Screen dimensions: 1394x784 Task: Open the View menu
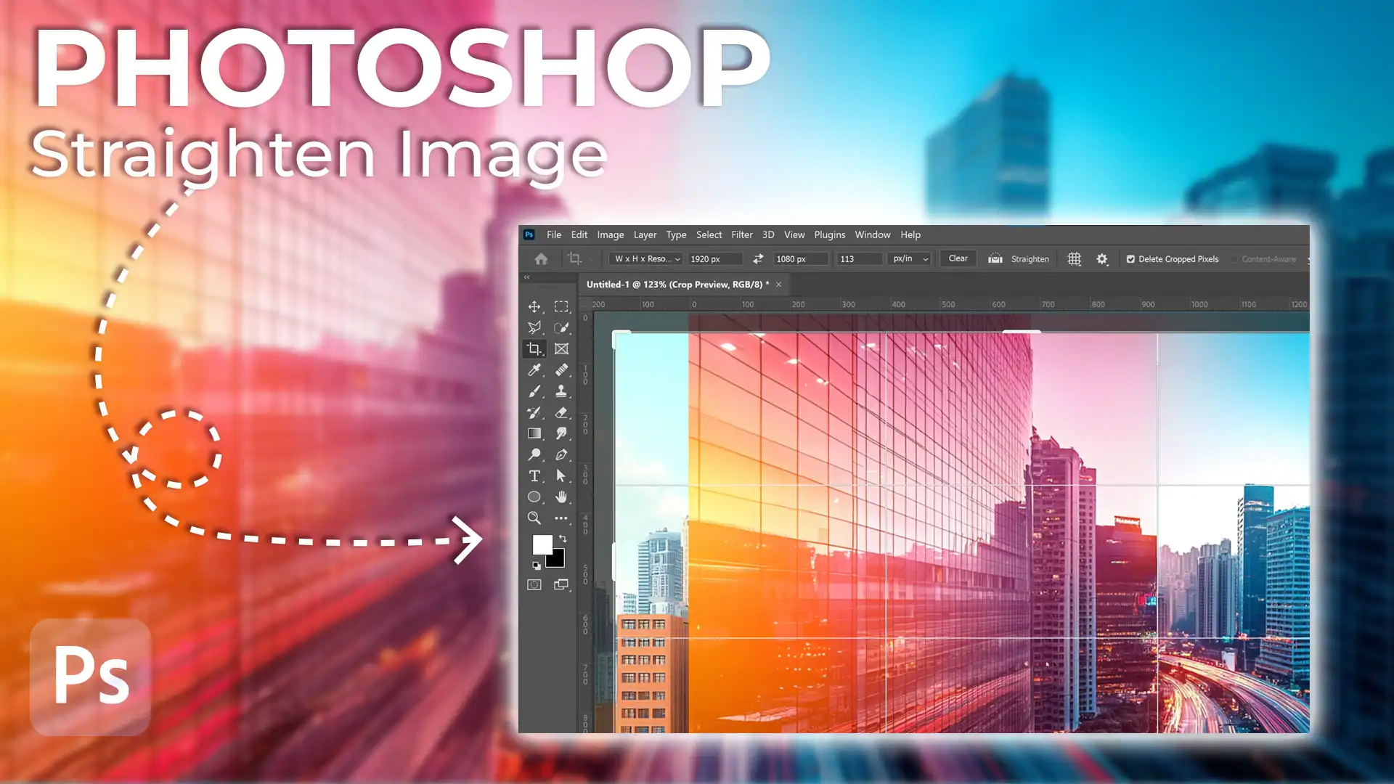pyautogui.click(x=794, y=235)
